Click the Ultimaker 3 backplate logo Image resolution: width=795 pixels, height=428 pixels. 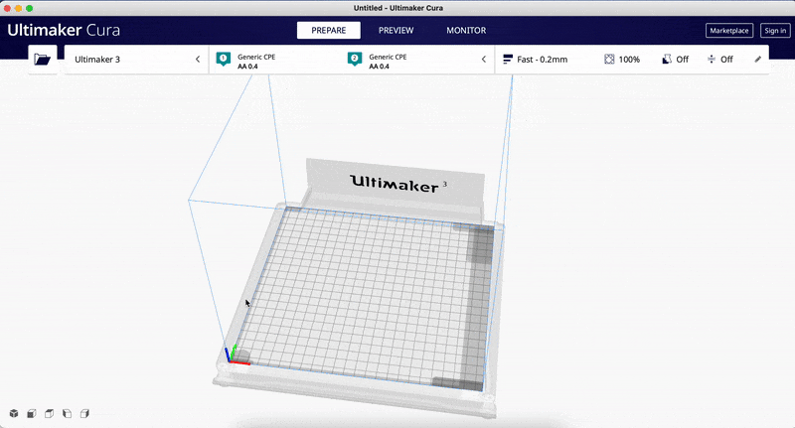tap(398, 184)
